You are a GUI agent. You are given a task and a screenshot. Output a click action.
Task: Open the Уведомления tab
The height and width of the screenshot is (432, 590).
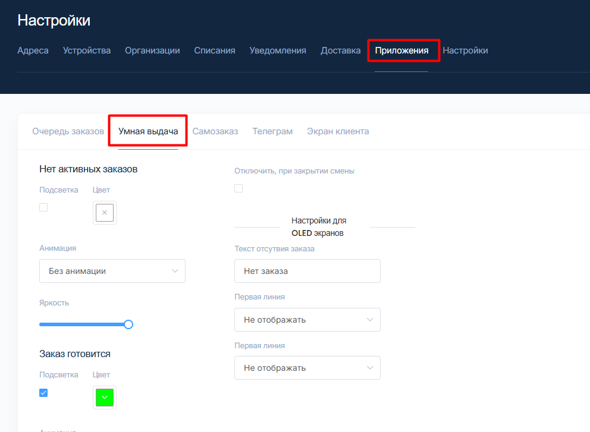pos(278,51)
